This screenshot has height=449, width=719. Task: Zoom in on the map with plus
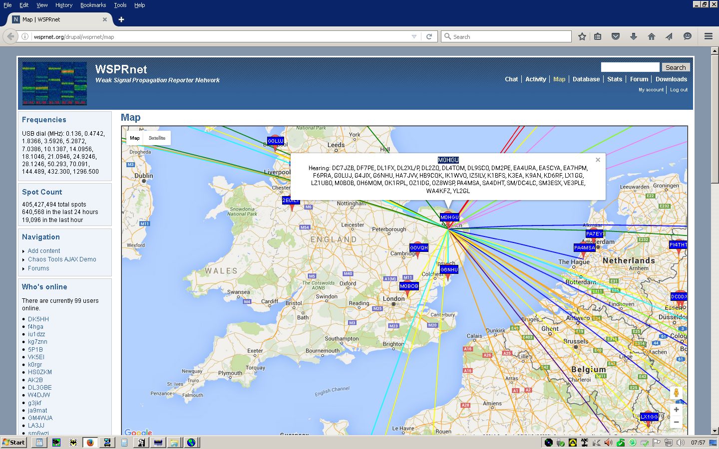coord(676,410)
